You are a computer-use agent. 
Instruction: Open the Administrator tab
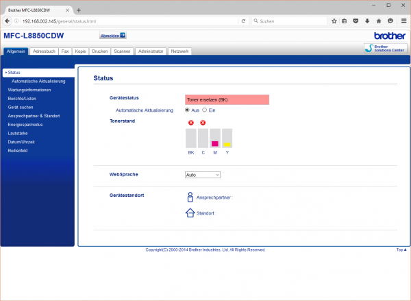pyautogui.click(x=151, y=51)
